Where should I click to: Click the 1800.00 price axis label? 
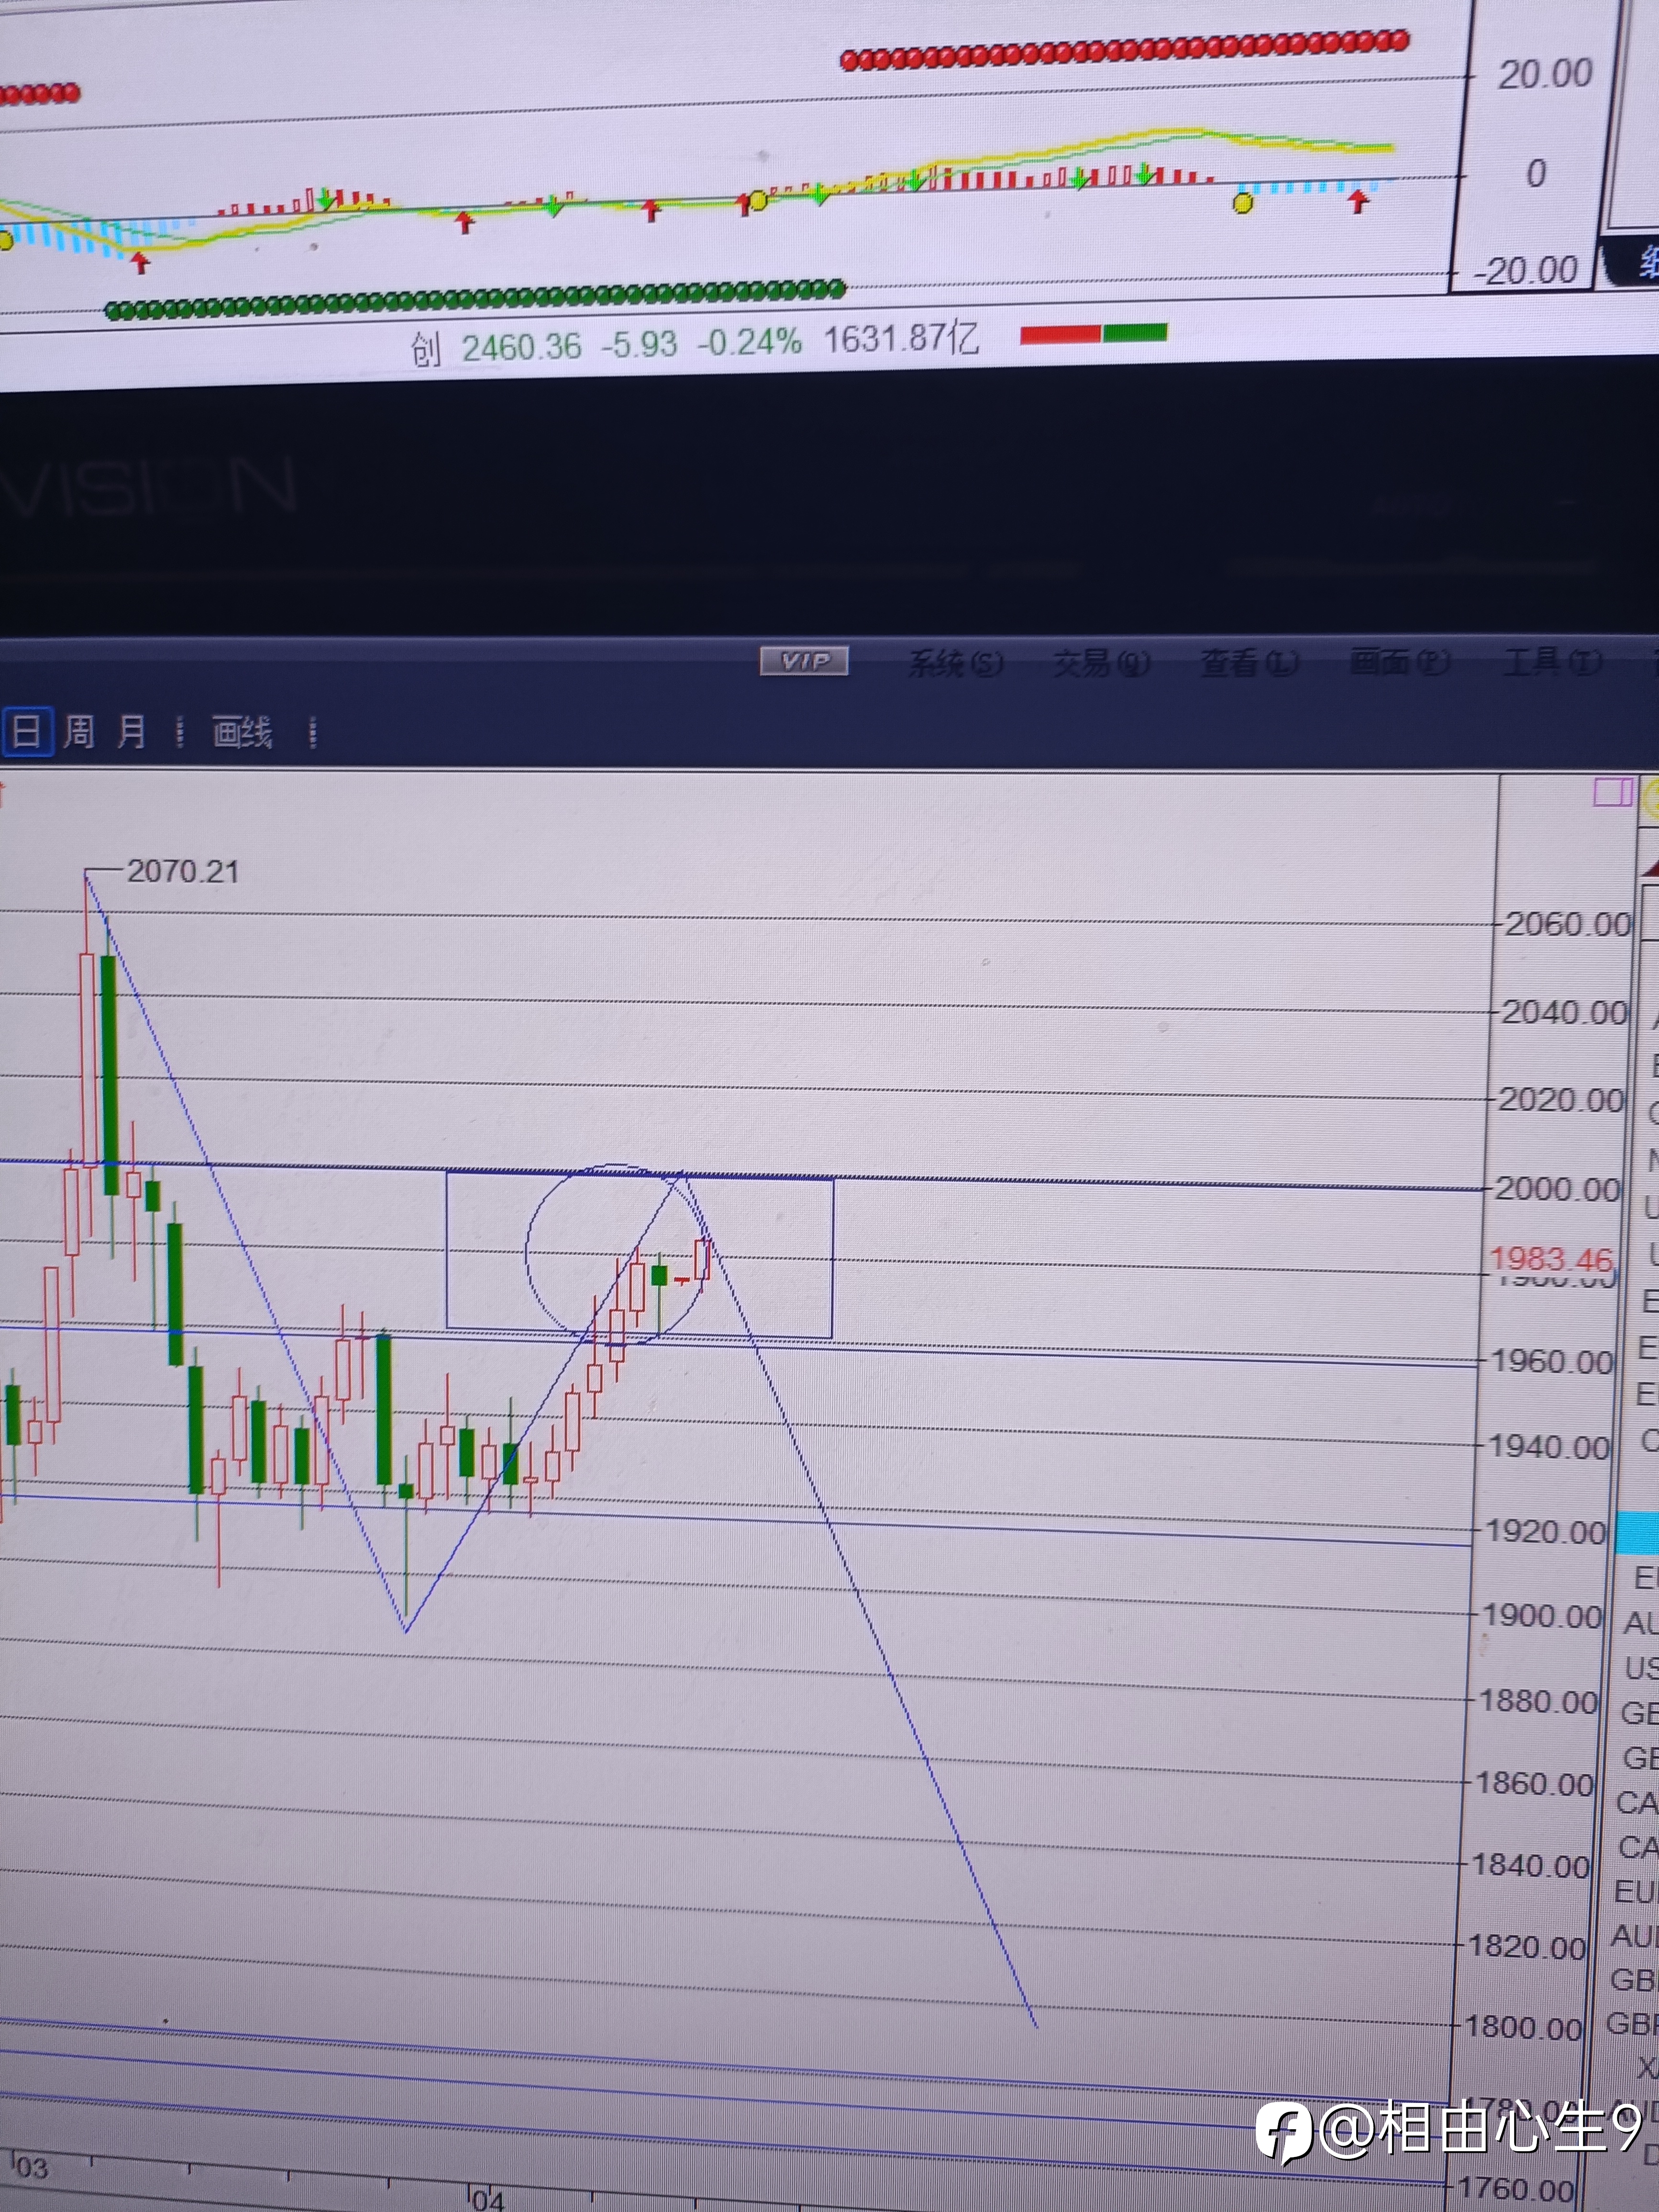[x=1522, y=2027]
